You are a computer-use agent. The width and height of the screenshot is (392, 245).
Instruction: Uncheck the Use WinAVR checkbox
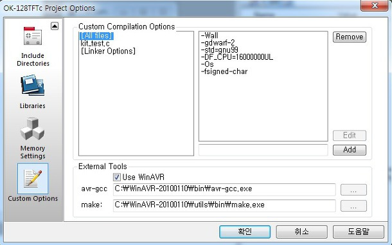click(117, 177)
